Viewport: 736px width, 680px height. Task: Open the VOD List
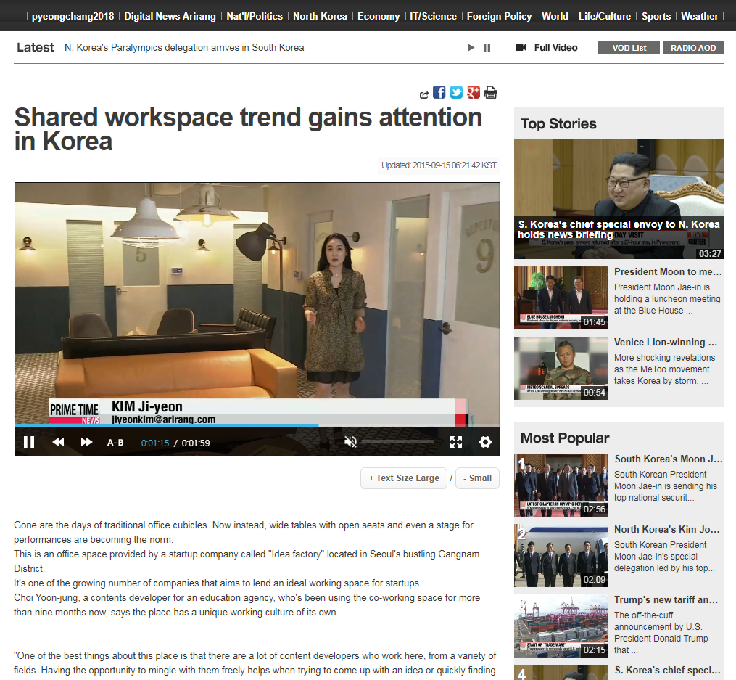click(629, 48)
